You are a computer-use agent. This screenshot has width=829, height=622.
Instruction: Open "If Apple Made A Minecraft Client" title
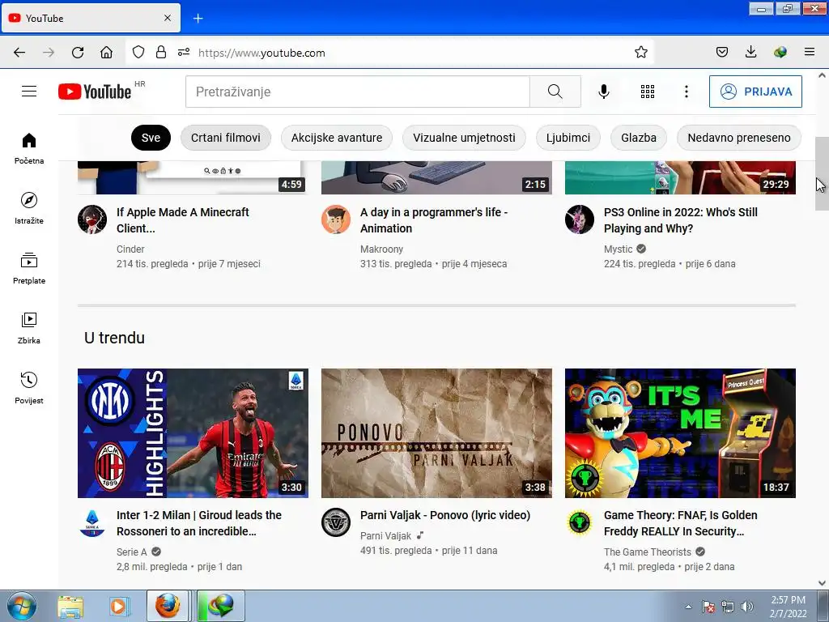[182, 220]
